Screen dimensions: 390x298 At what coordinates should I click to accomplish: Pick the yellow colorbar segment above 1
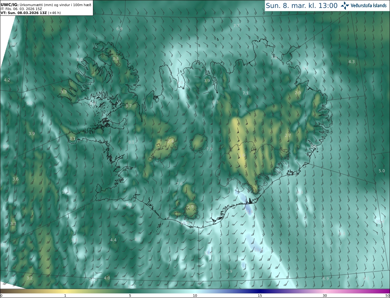point(65,291)
